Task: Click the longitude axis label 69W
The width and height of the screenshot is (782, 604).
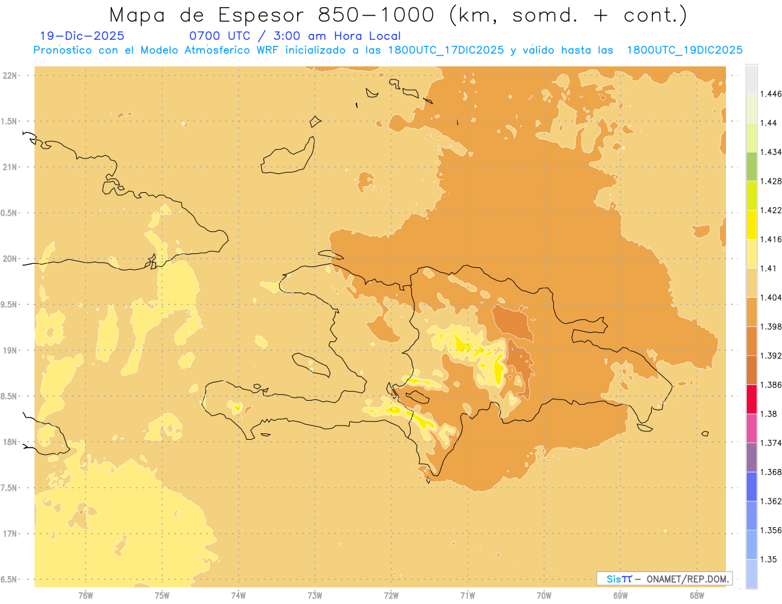Action: click(x=620, y=595)
